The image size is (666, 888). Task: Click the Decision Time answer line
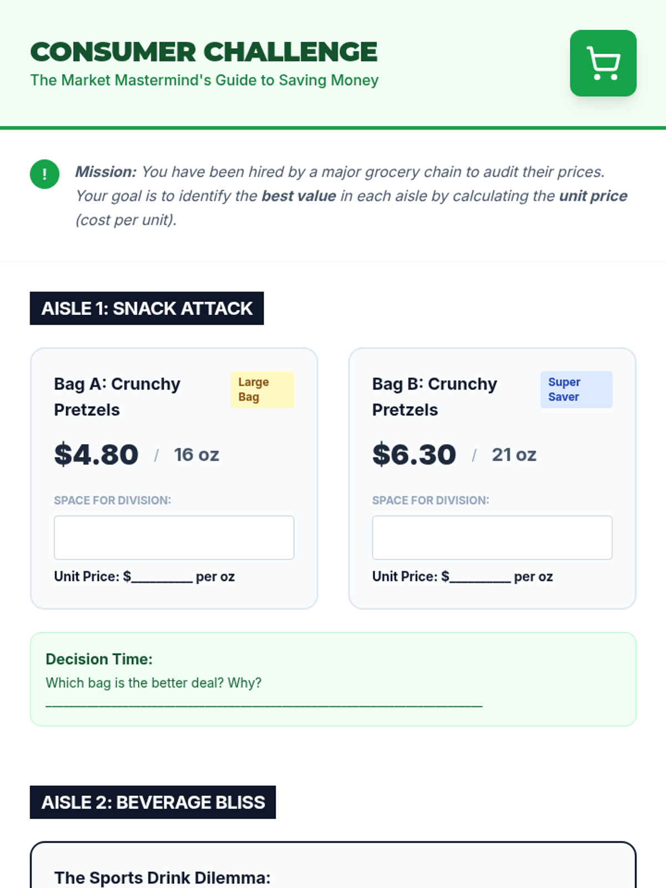[264, 705]
